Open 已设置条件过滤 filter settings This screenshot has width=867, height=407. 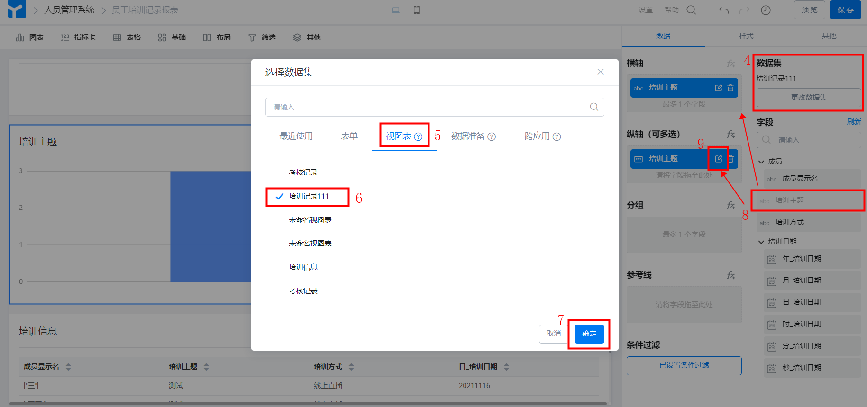pyautogui.click(x=684, y=365)
